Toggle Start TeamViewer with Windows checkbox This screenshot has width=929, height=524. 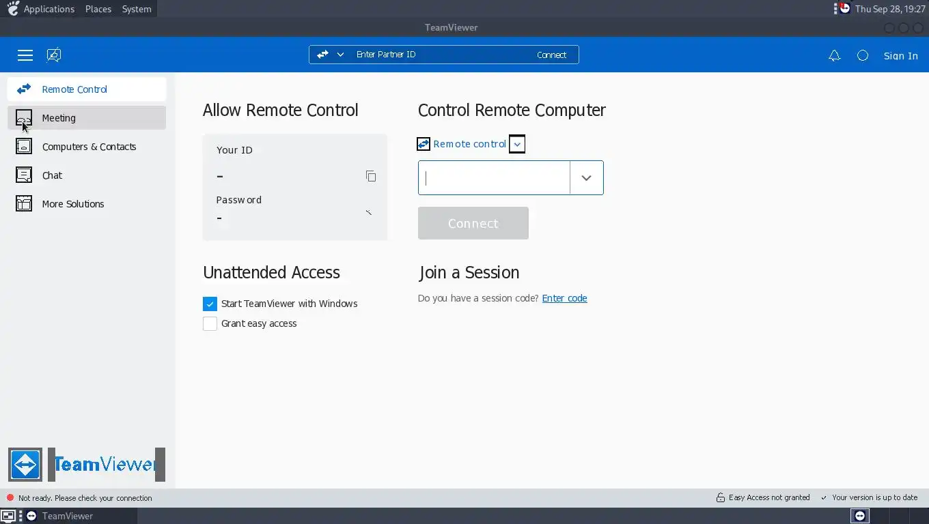click(x=210, y=304)
